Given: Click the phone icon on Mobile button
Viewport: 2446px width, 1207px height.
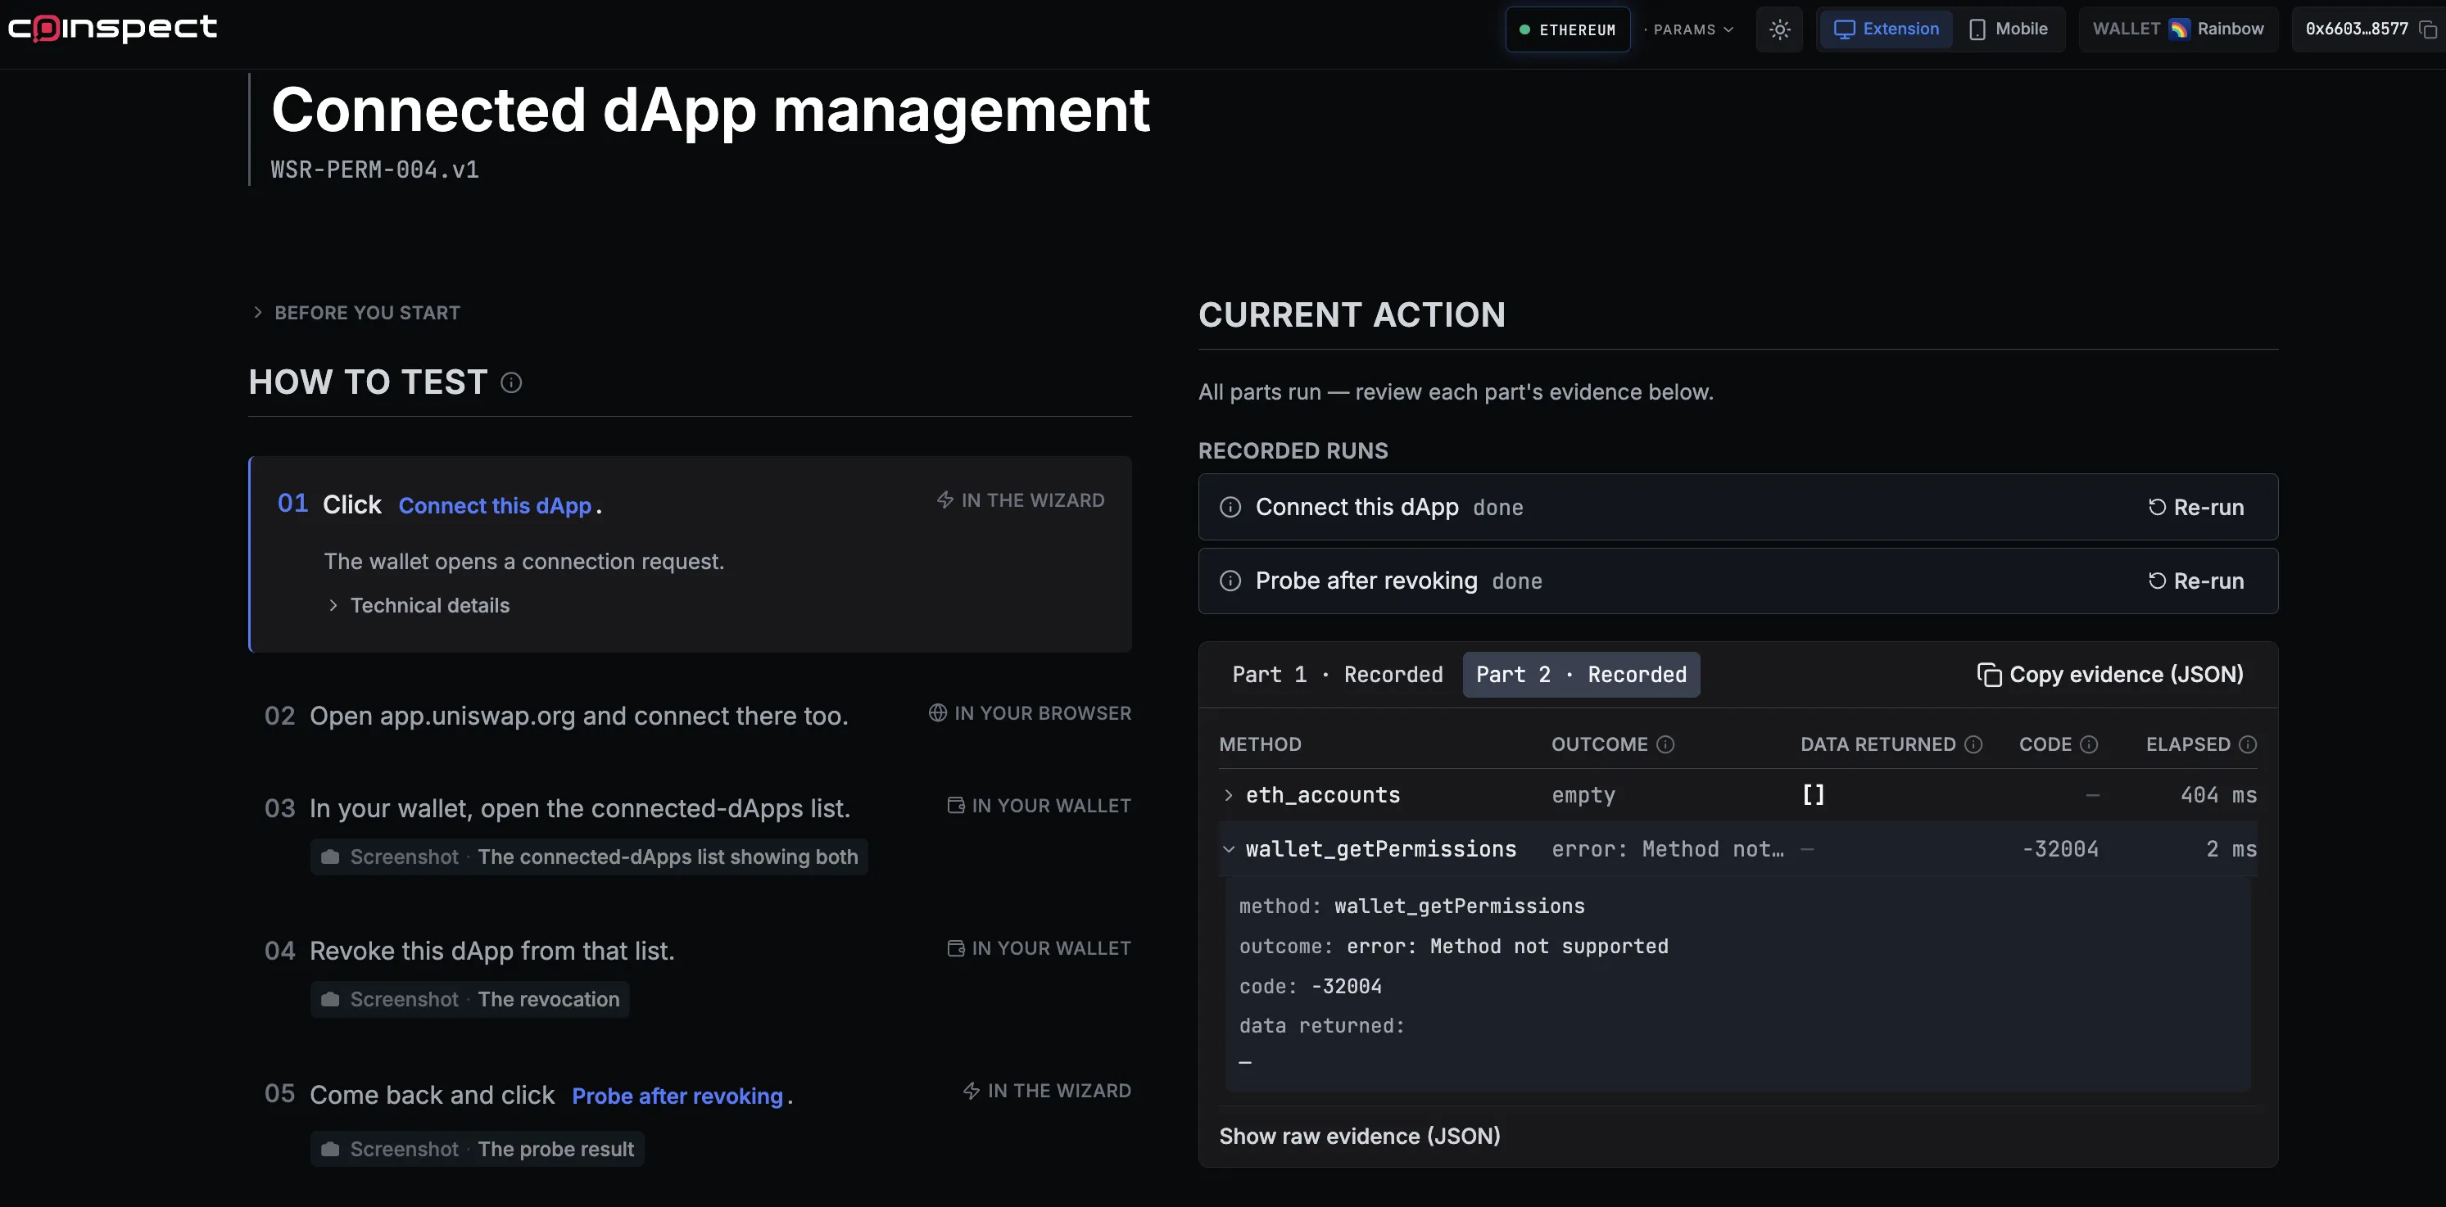Looking at the screenshot, I should [x=1978, y=29].
